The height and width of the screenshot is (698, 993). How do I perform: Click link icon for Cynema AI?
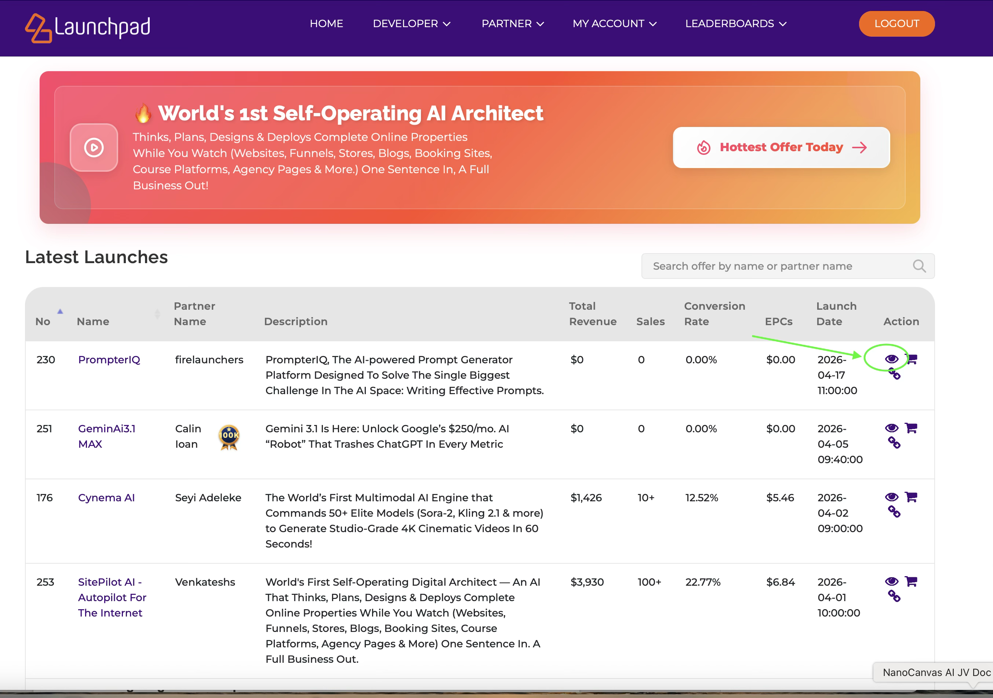894,512
